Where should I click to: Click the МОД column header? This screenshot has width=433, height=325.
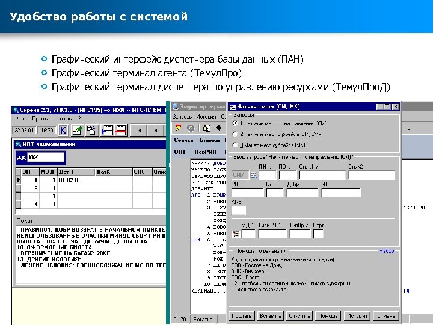(48, 172)
